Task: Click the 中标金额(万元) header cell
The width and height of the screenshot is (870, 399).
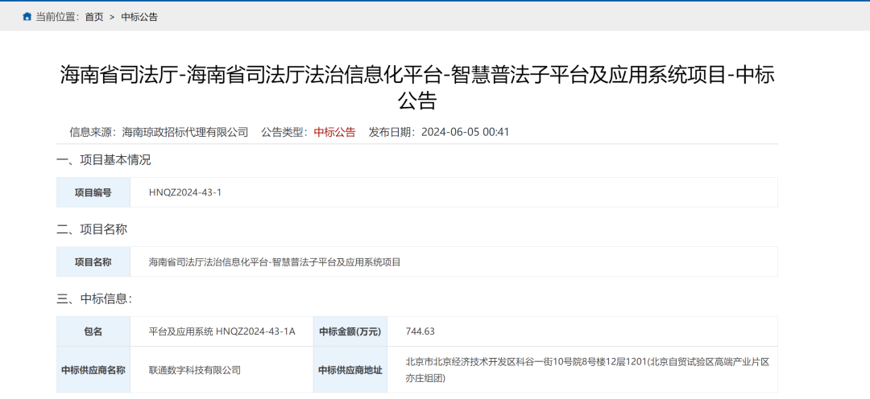Action: (350, 331)
